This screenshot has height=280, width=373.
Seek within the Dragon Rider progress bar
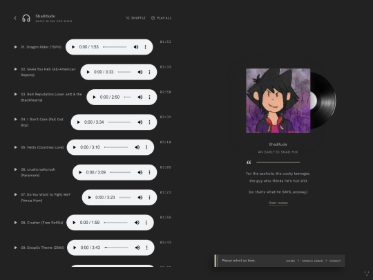coord(115,47)
